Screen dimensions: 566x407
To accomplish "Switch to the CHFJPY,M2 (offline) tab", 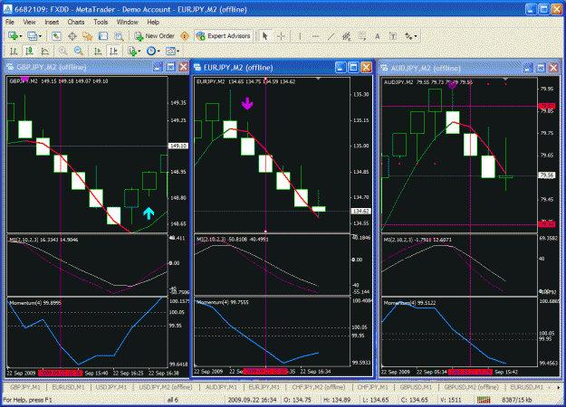I will pyautogui.click(x=319, y=387).
